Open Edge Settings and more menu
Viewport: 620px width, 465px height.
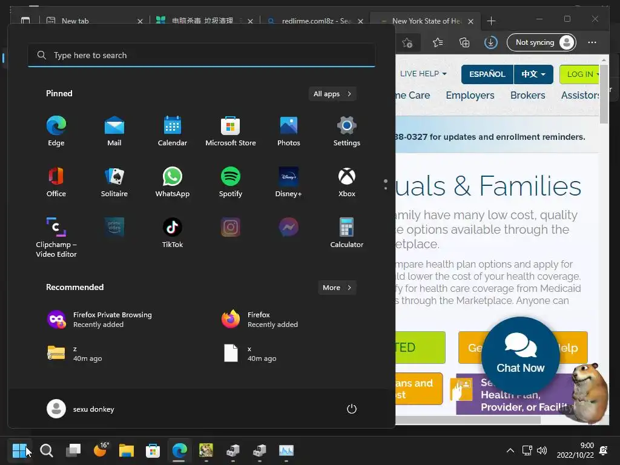click(592, 42)
